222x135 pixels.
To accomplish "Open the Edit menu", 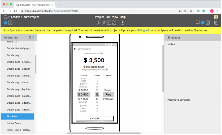I will 108,17.
